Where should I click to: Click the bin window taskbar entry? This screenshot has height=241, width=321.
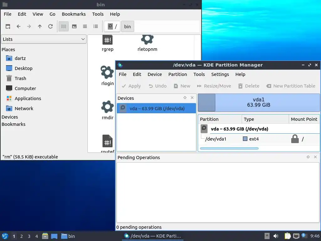68,236
